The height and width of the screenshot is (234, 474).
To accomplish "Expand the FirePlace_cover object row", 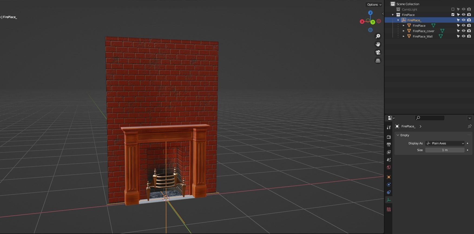I will 404,31.
